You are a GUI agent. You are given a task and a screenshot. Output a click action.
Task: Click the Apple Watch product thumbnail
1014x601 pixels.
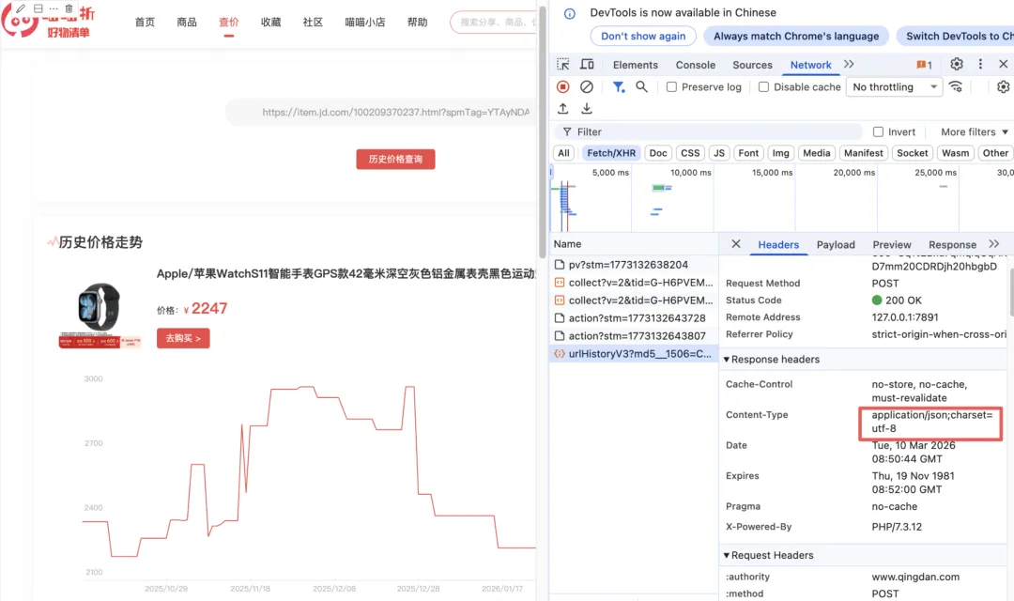click(100, 316)
